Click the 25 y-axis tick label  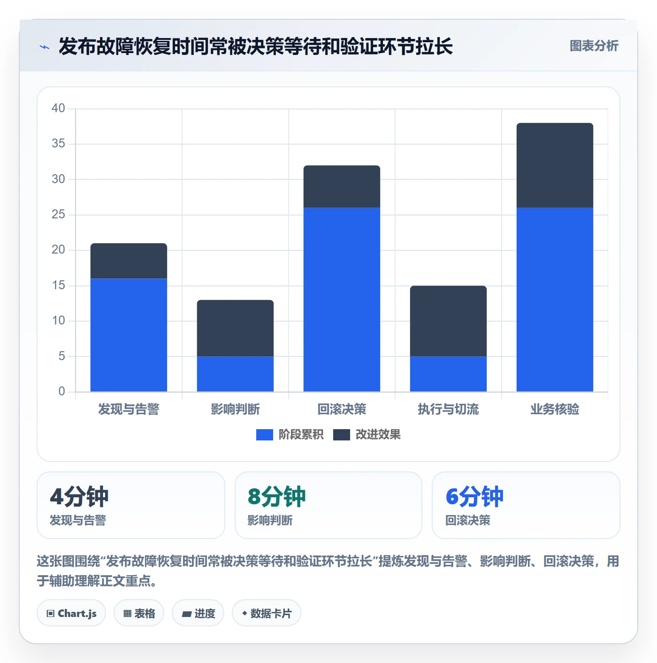[58, 215]
